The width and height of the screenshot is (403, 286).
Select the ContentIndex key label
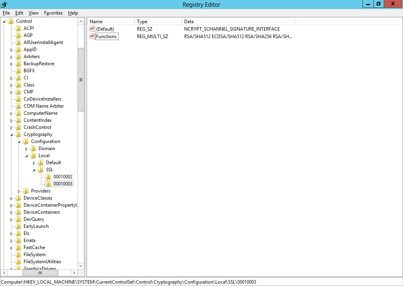pos(37,120)
